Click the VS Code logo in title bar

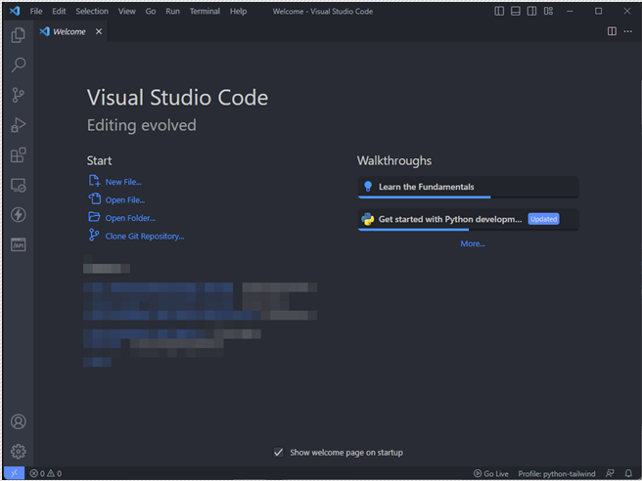coord(15,11)
